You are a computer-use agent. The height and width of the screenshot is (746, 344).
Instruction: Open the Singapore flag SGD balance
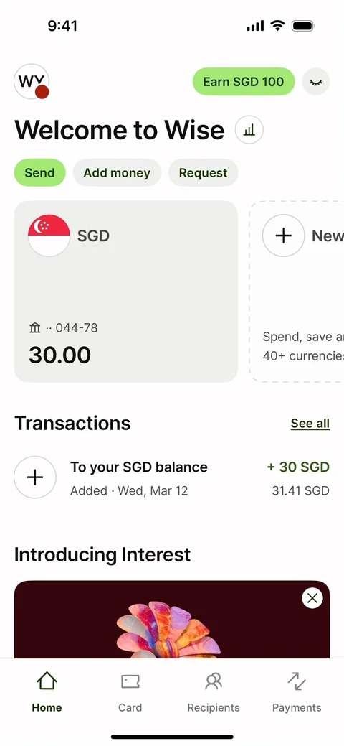pyautogui.click(x=49, y=236)
